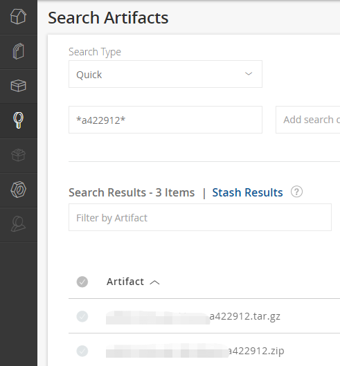
Task: Open the Home icon in sidebar
Action: (x=18, y=17)
